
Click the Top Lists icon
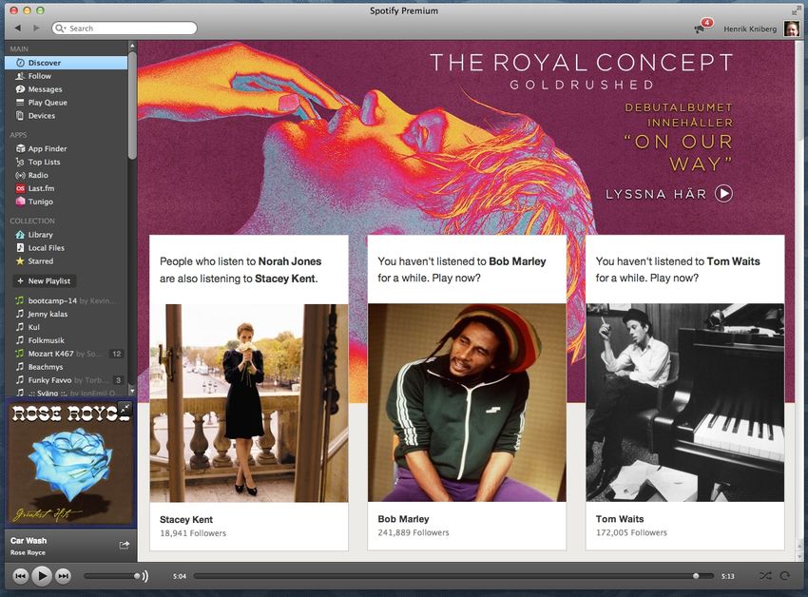pyautogui.click(x=20, y=162)
